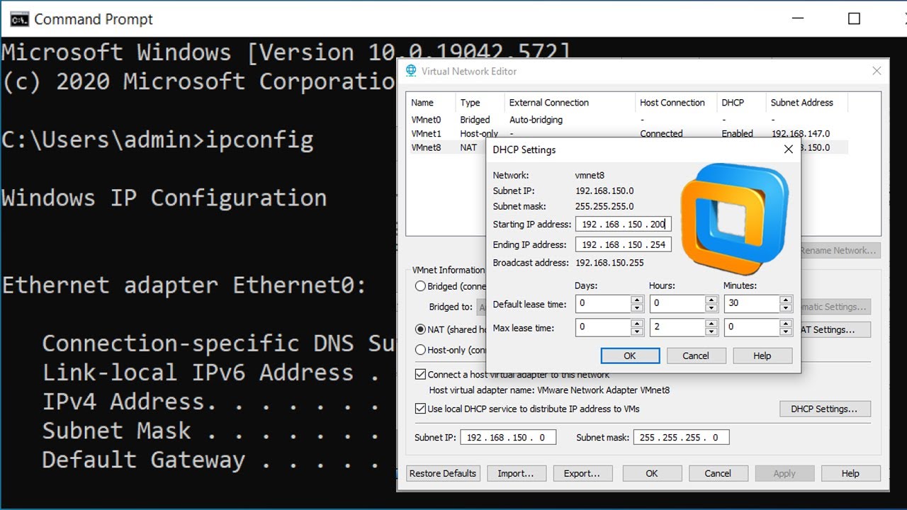Click the Apply button
The height and width of the screenshot is (510, 907).
point(784,473)
